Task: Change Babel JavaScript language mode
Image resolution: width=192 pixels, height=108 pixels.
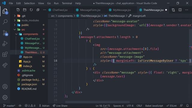Action: (154, 106)
